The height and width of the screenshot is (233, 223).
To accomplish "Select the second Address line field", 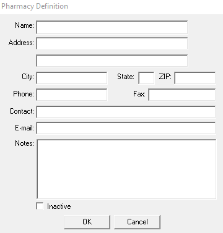I will tap(112, 61).
